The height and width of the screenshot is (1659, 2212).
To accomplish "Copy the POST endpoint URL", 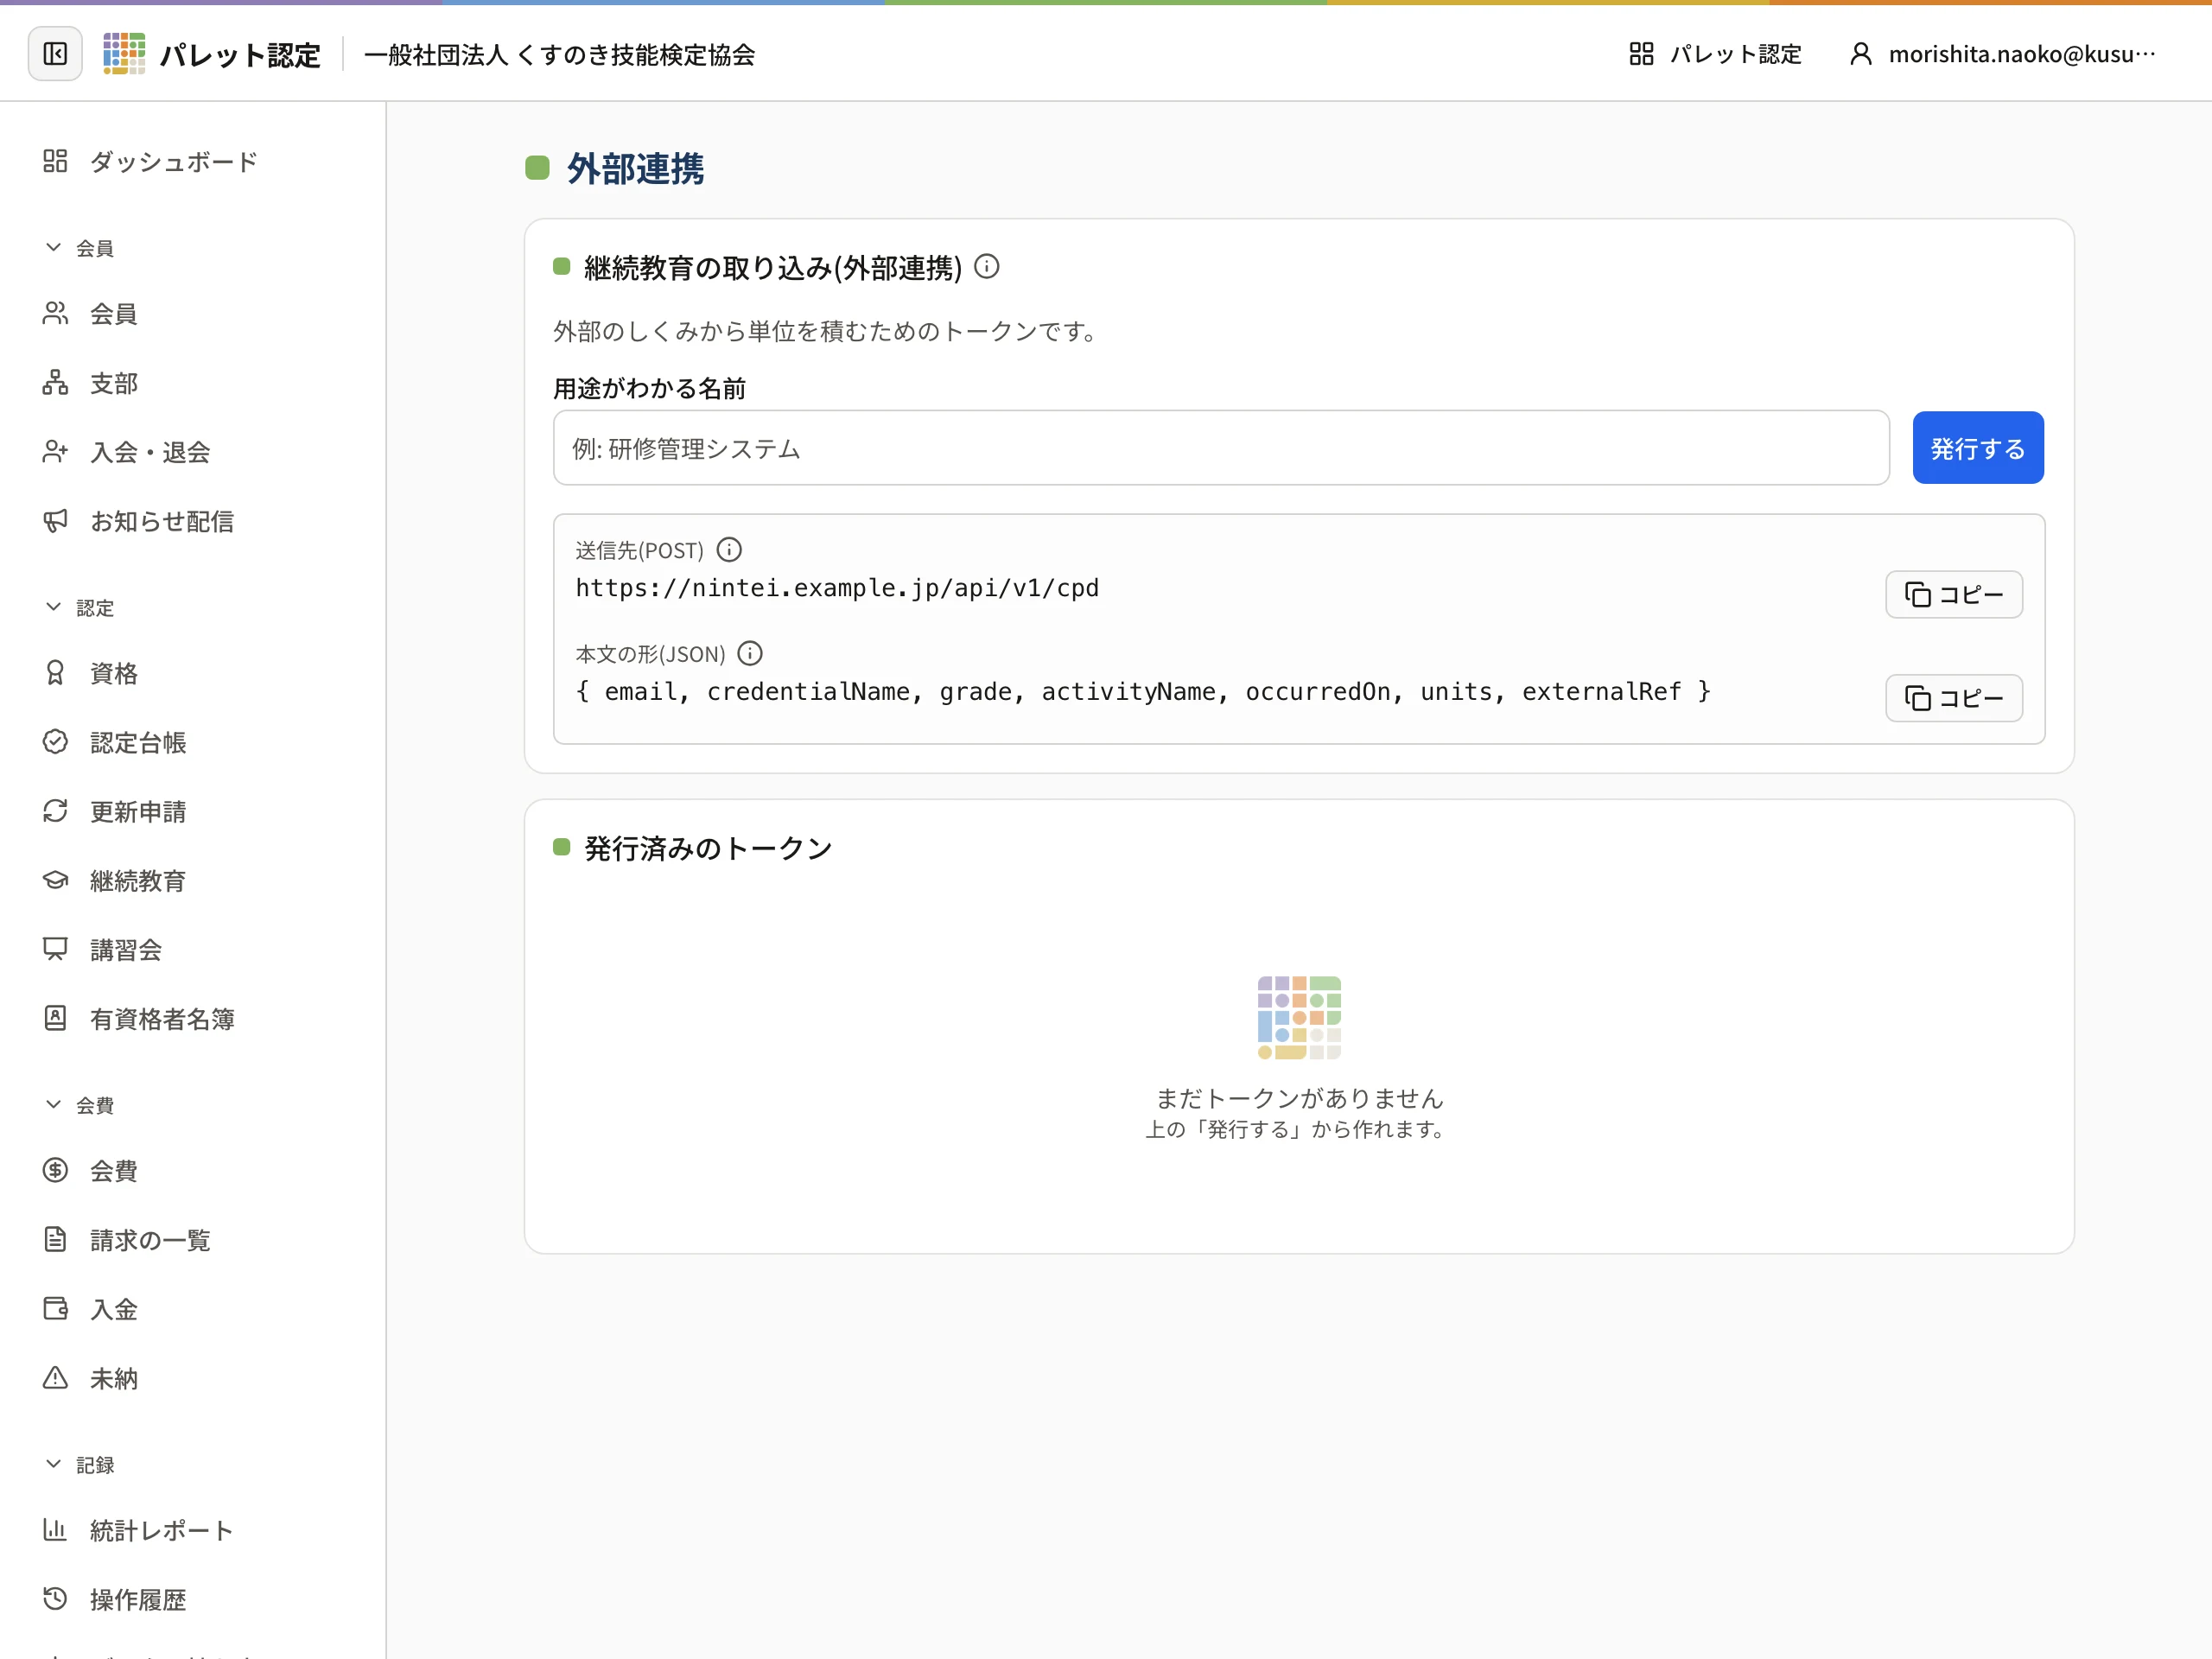I will coord(1954,595).
